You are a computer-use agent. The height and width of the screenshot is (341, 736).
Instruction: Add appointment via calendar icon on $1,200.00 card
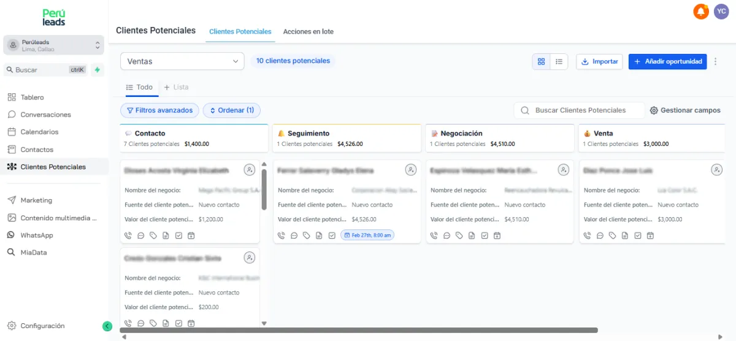coord(191,235)
